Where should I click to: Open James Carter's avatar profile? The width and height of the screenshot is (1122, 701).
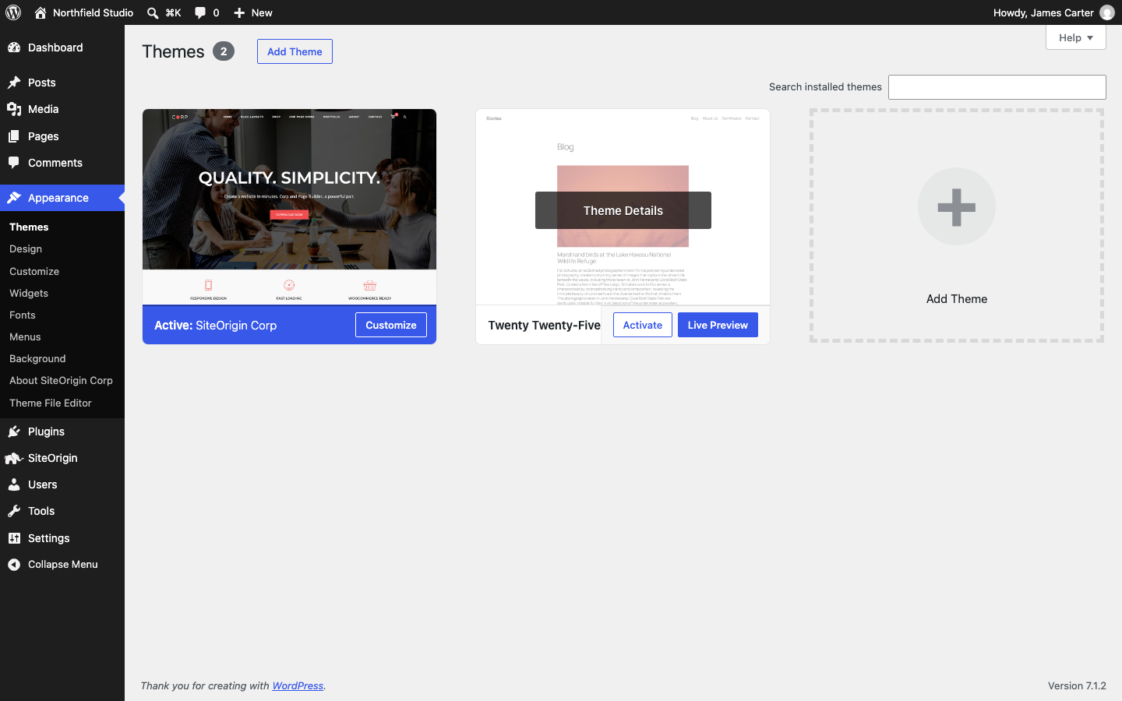tap(1106, 12)
